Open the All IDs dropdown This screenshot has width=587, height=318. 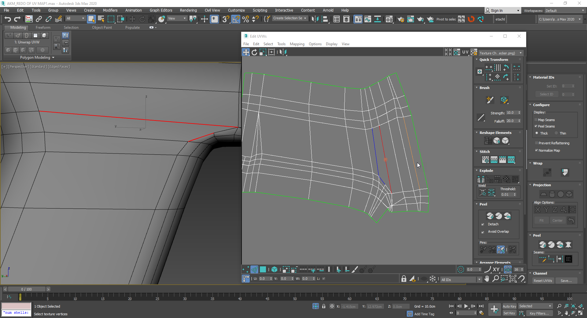pos(461,279)
